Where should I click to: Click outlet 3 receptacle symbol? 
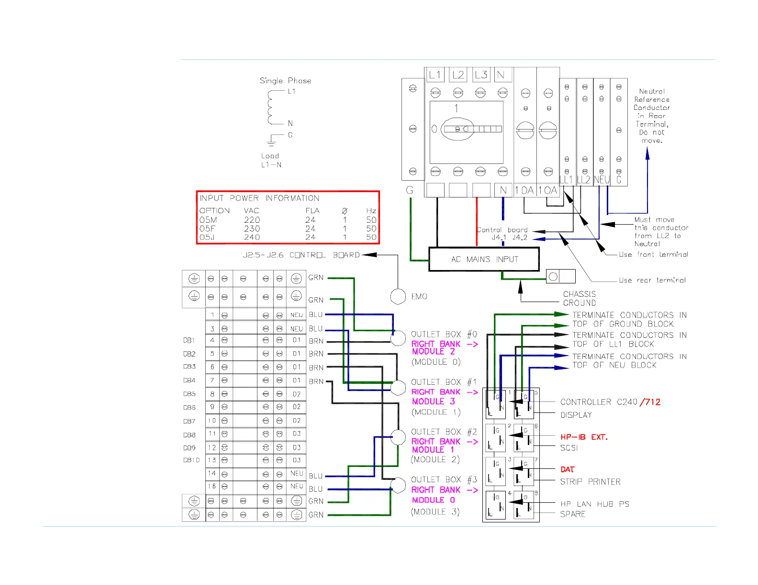pos(496,471)
